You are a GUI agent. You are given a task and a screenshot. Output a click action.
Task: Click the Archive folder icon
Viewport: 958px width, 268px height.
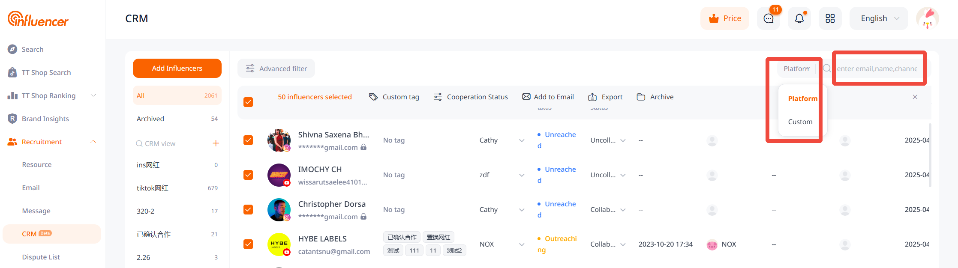[x=641, y=97]
